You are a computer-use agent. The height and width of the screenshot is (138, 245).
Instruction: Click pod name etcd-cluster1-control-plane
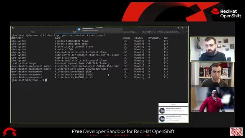pyautogui.click(x=74, y=47)
